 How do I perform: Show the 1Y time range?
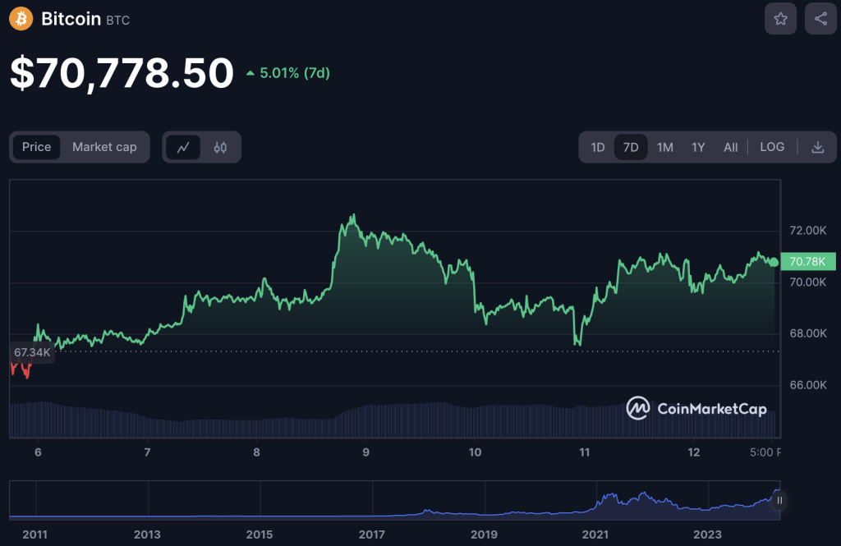(x=698, y=148)
